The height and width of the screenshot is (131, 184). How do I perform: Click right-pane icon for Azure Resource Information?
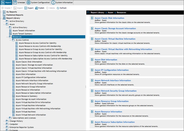click(92, 112)
